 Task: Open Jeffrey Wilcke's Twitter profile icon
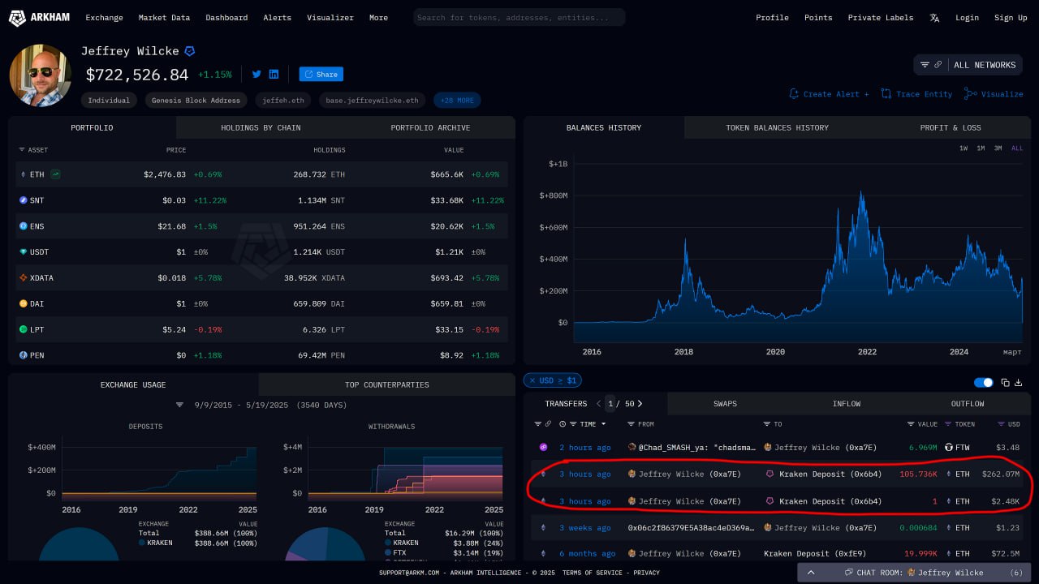coord(257,74)
